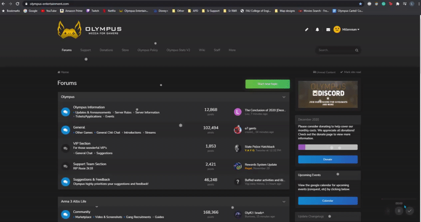This screenshot has width=421, height=222.
Task: Open the YouTube bookmark
Action: pos(48,11)
